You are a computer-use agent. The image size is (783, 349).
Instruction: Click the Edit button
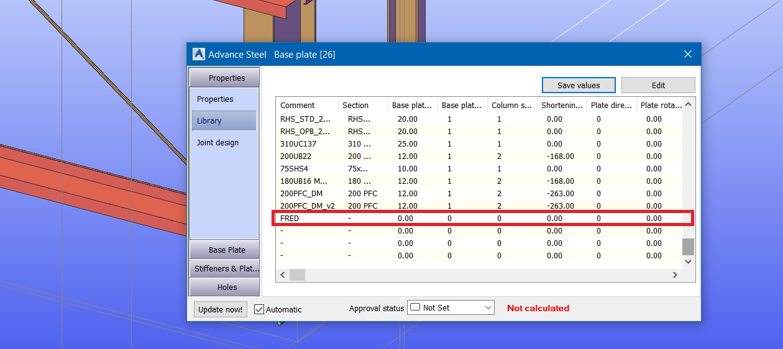[x=658, y=85]
